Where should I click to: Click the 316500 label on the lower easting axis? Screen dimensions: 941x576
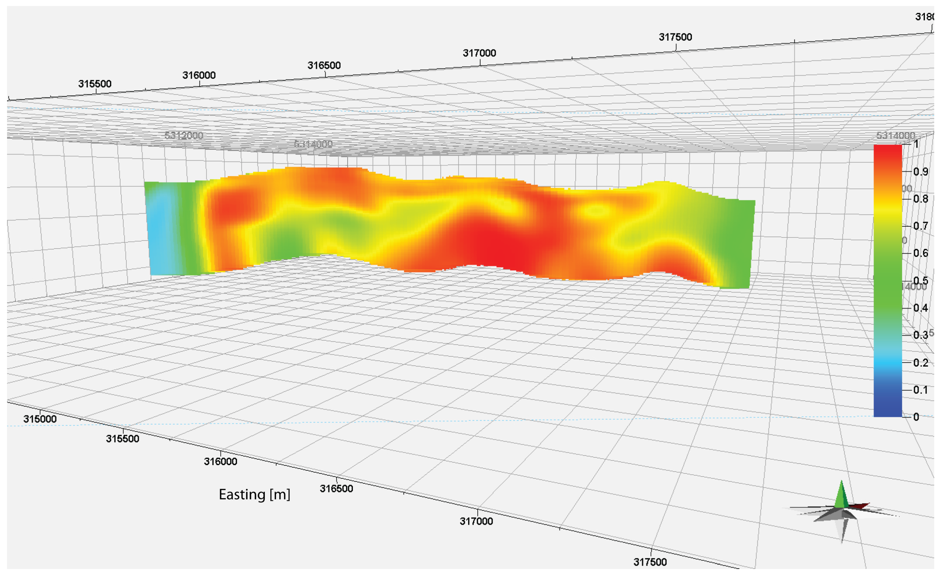point(336,489)
